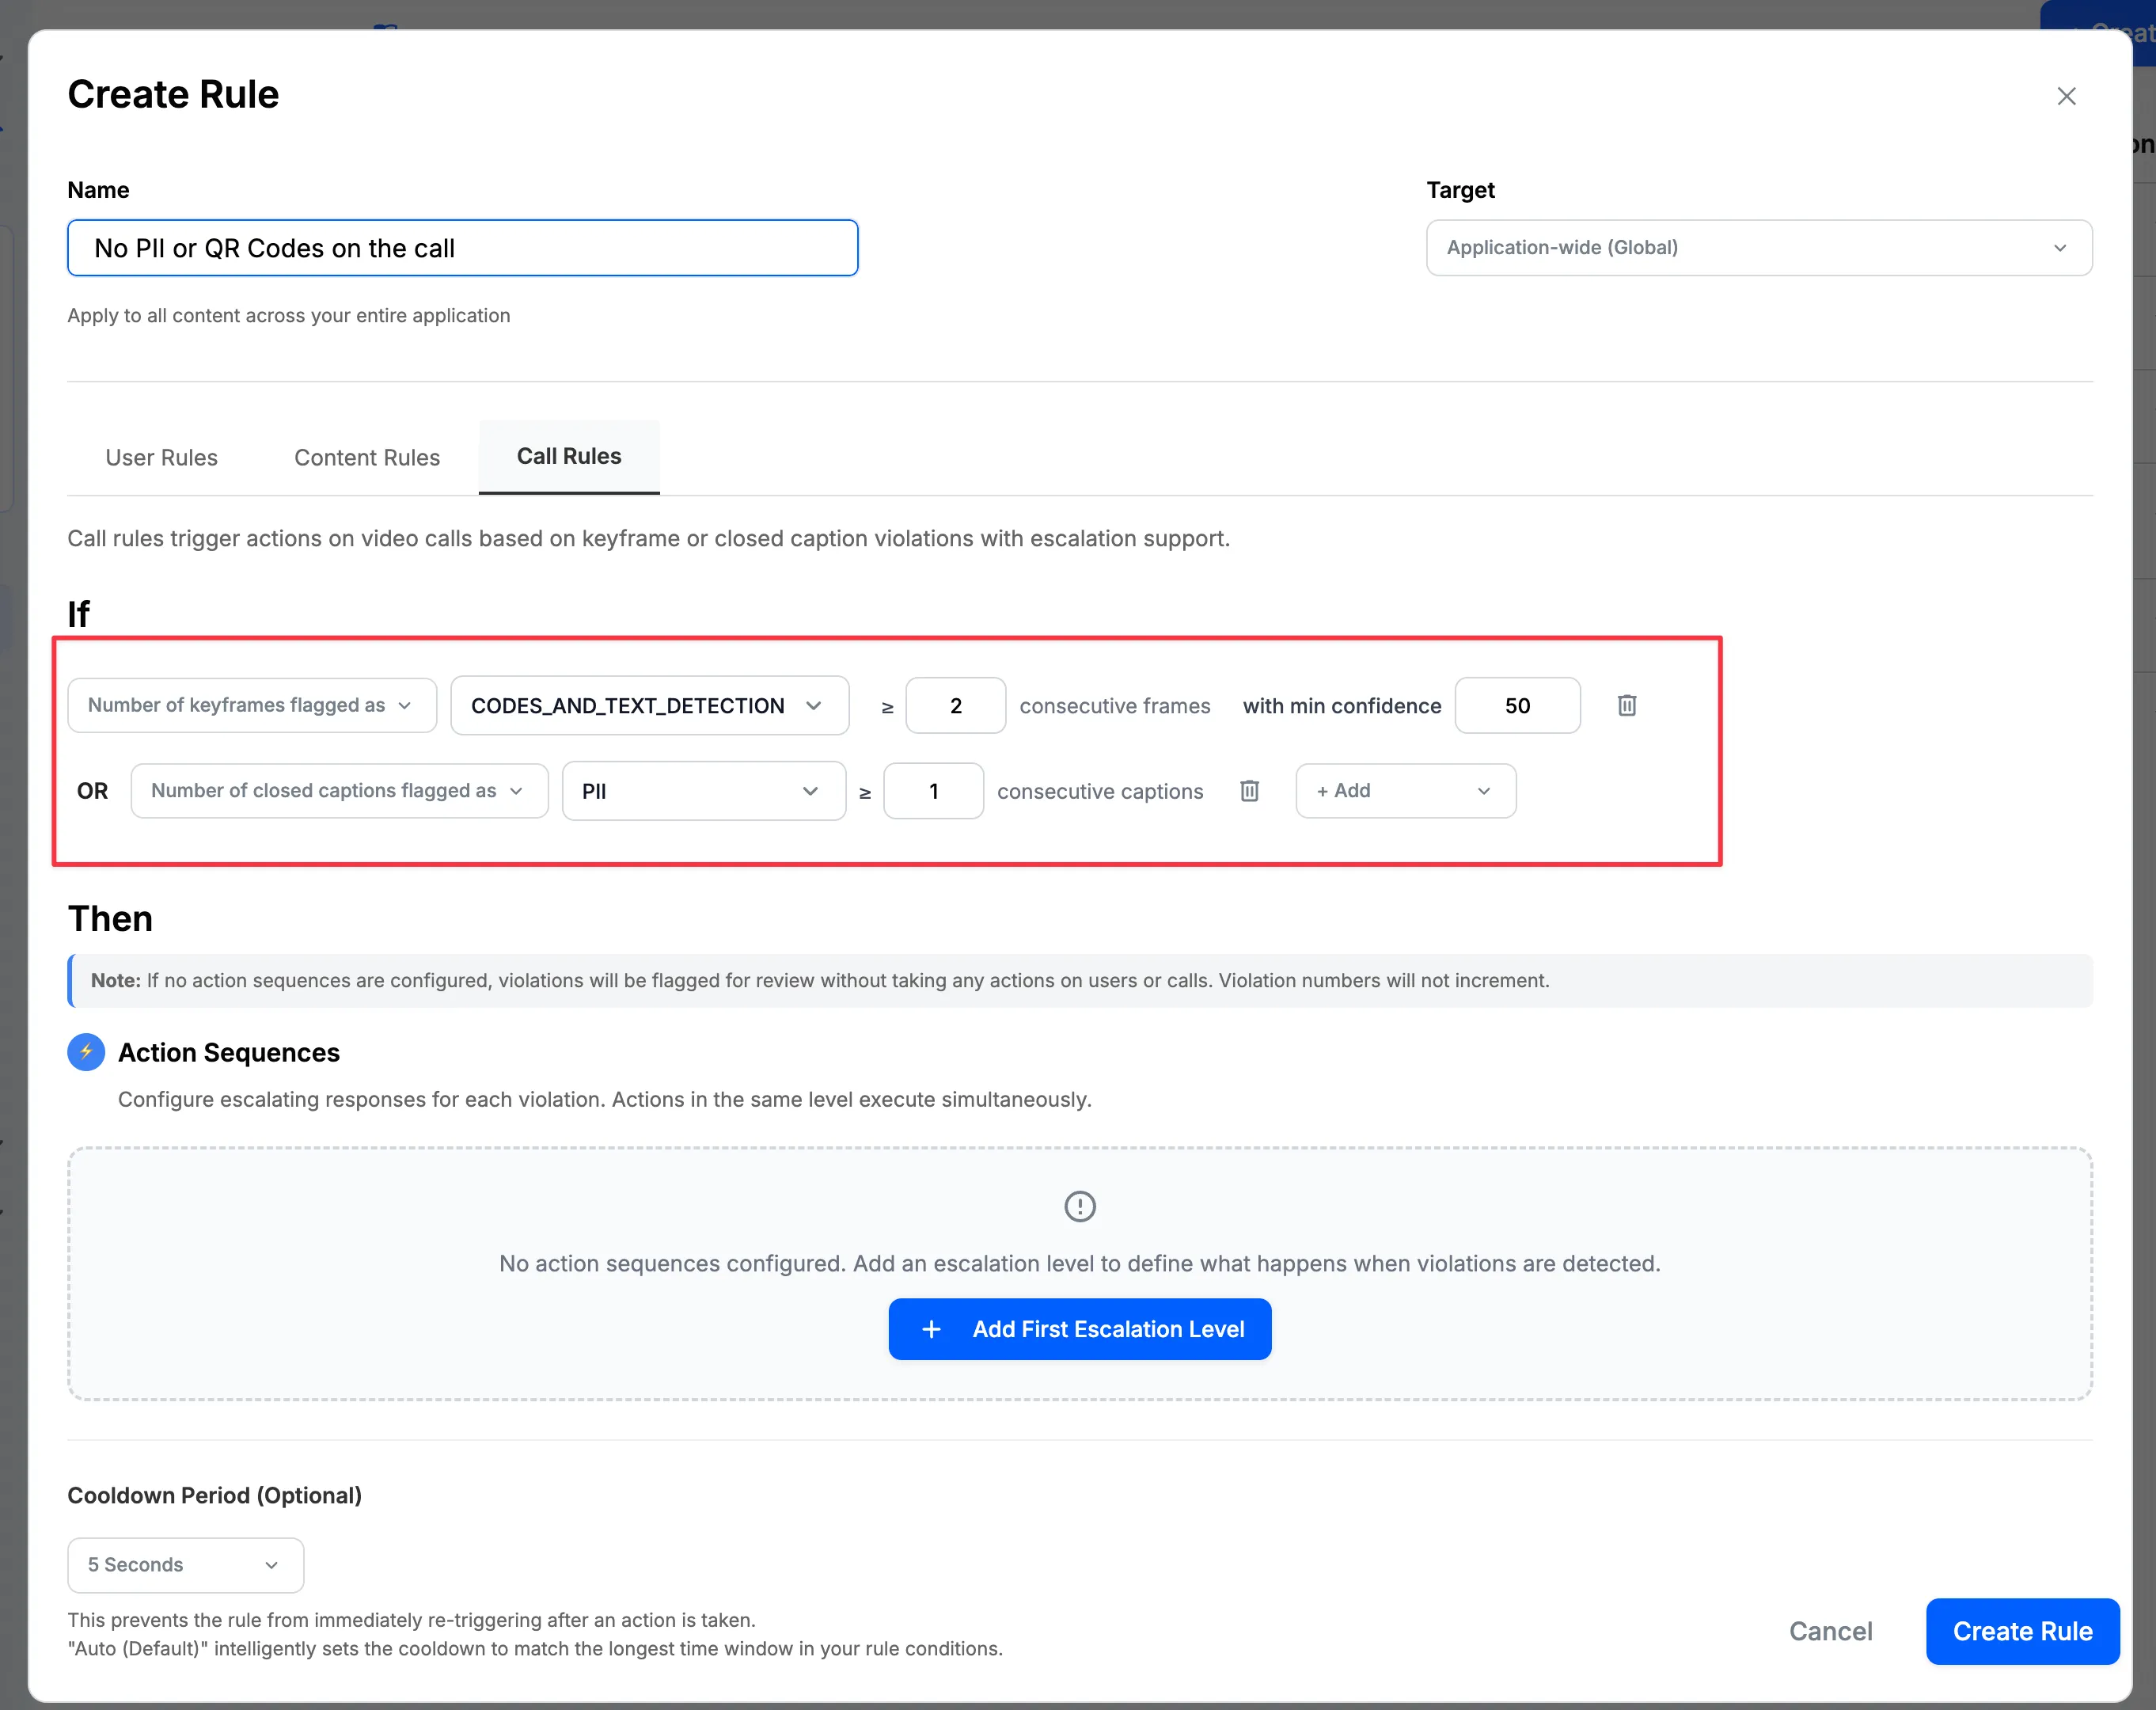This screenshot has width=2156, height=1710.
Task: Click Add First Escalation Level
Action: [x=1079, y=1329]
